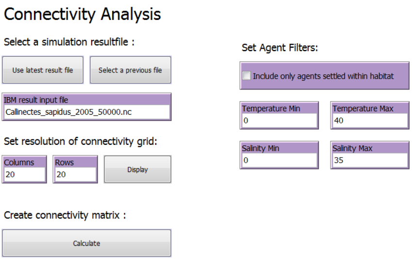Click the IBM result input file caption

pos(36,100)
